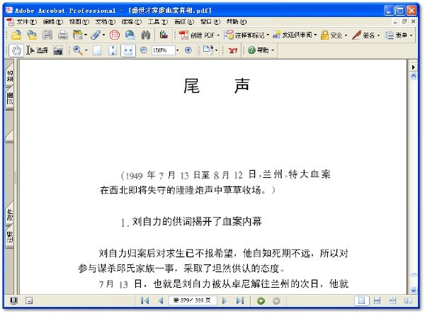The image size is (425, 314).
Task: Open search with the binoculars icon
Action: tap(145, 35)
